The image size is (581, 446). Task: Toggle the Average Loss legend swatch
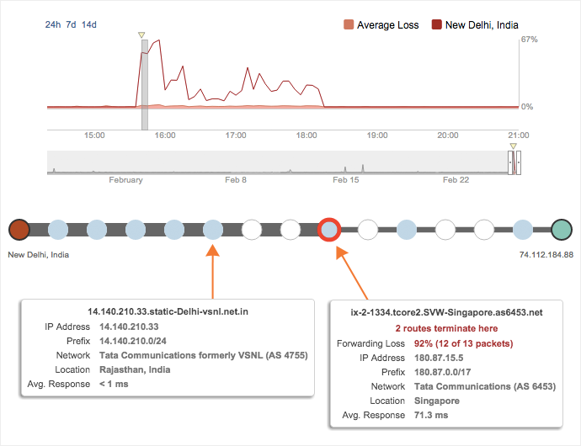[349, 25]
